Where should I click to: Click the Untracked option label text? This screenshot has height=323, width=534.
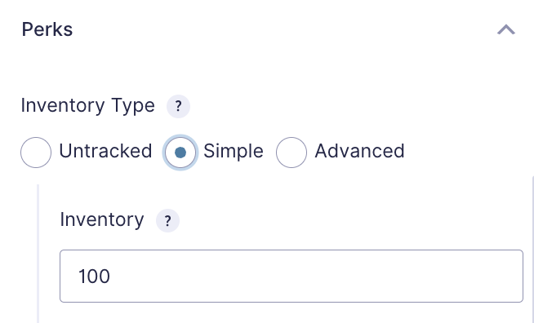pyautogui.click(x=105, y=151)
